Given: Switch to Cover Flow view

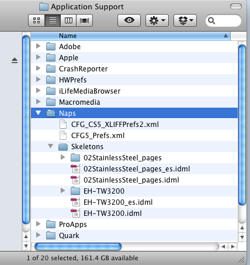Looking at the screenshot, I should pos(84,20).
